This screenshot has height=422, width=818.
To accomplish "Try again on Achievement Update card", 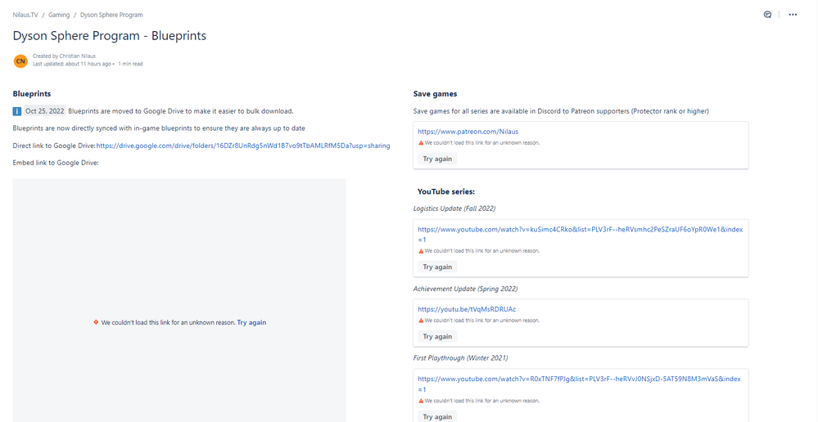I will click(x=437, y=337).
